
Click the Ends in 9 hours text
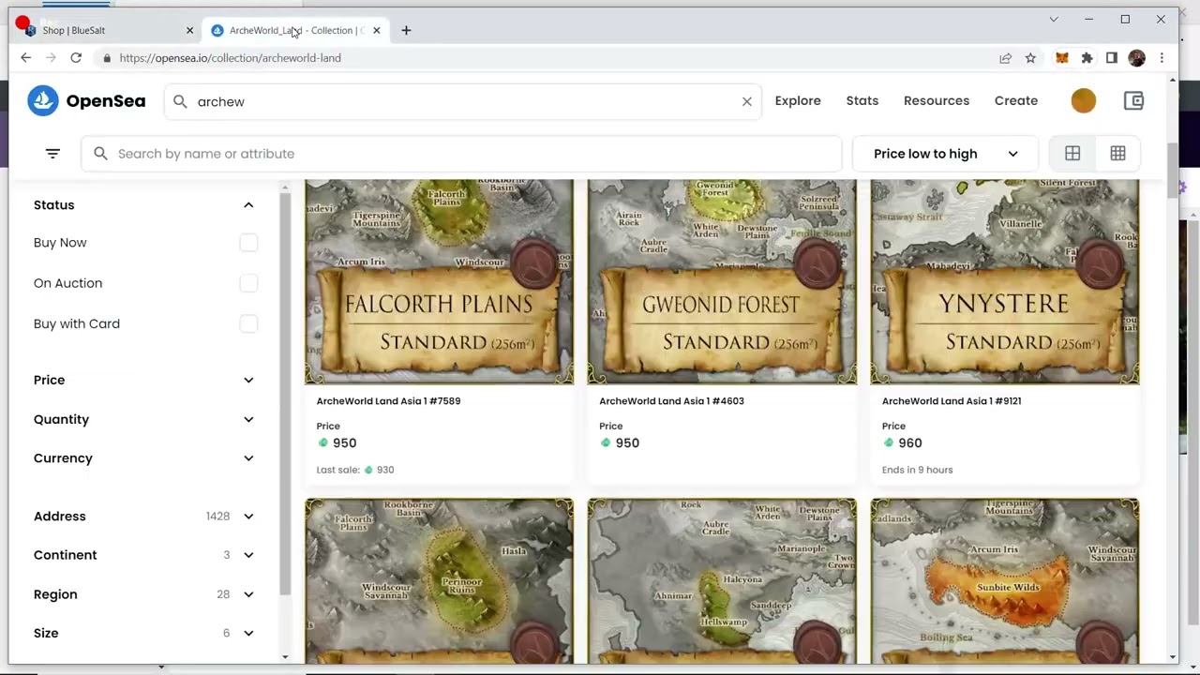click(917, 470)
